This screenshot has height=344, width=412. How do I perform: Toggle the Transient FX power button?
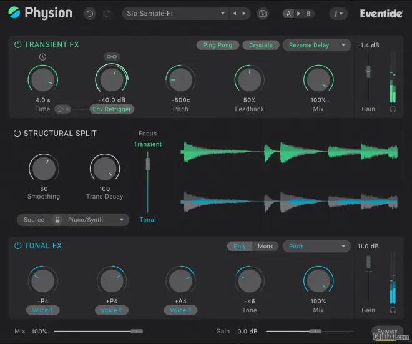coord(17,45)
